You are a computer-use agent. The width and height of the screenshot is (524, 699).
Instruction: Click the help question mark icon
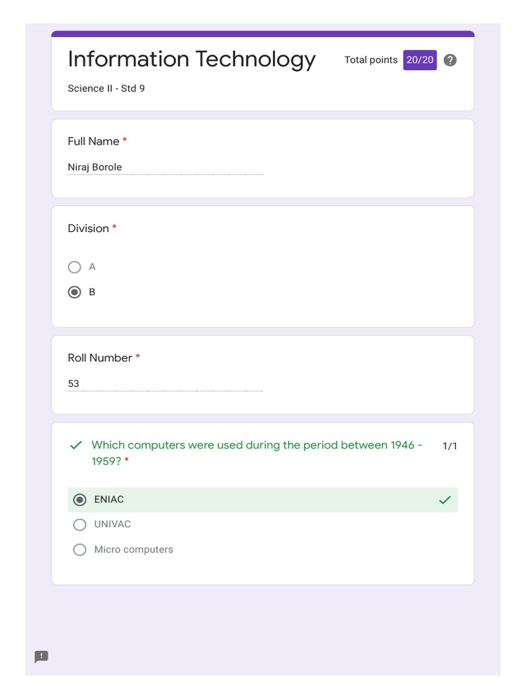click(450, 60)
